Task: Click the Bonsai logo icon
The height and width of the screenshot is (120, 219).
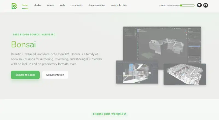Action: click(14, 6)
